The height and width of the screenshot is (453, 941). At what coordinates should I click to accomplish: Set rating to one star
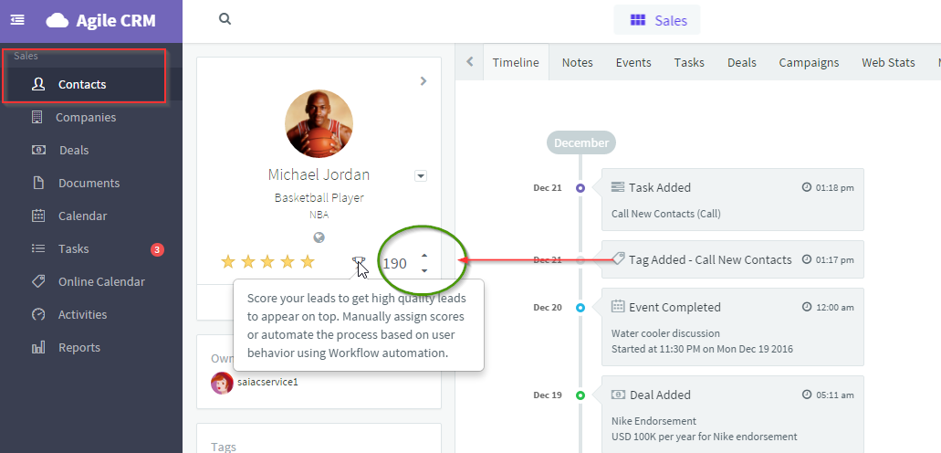tap(227, 261)
